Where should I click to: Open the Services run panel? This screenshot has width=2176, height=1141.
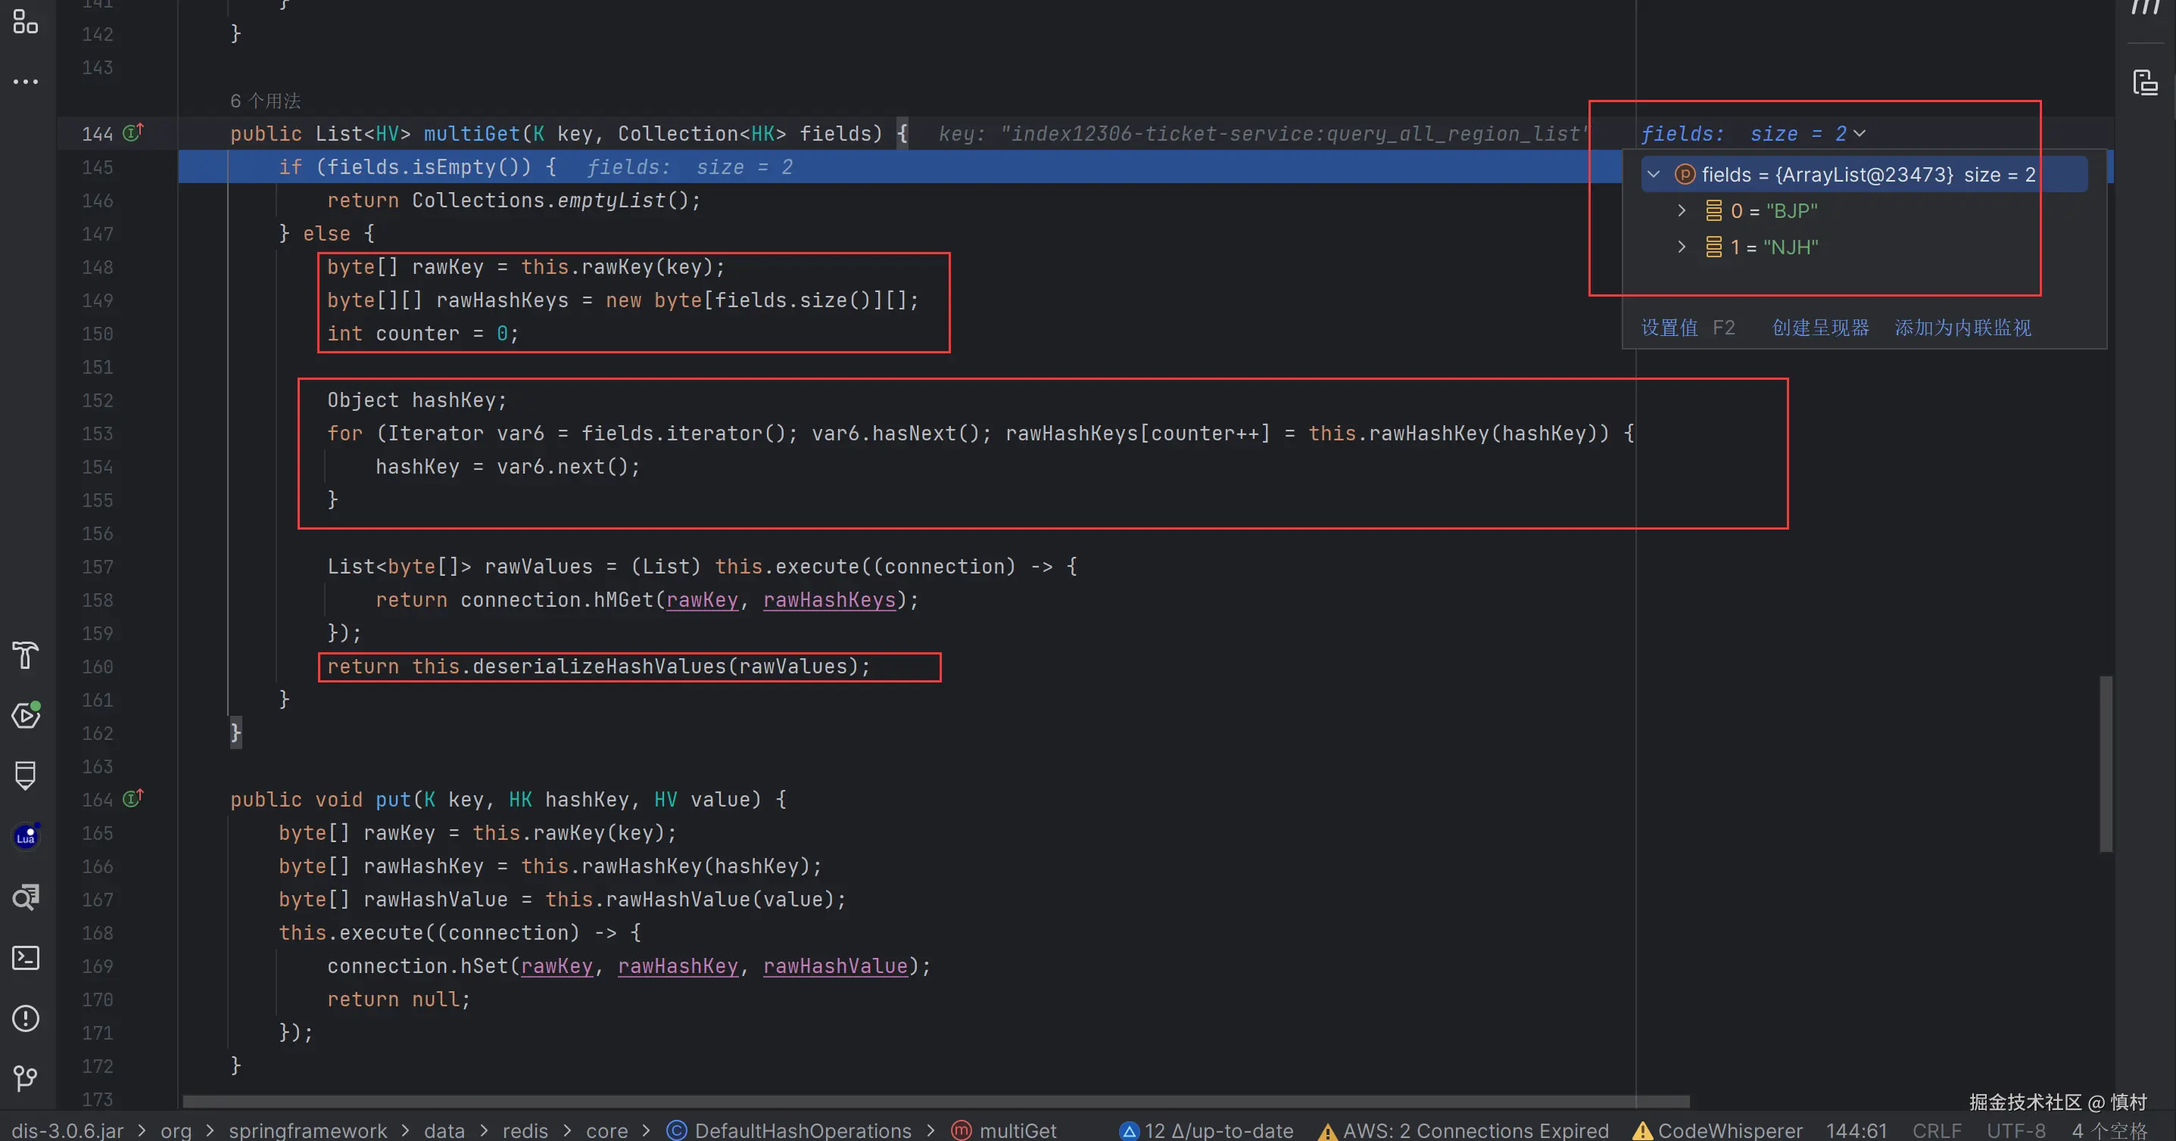[25, 716]
